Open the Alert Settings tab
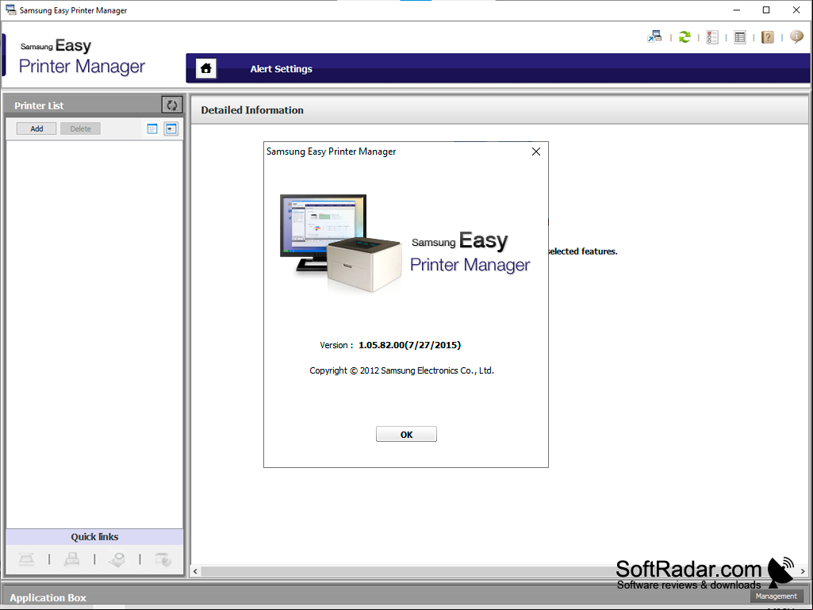 pos(281,69)
